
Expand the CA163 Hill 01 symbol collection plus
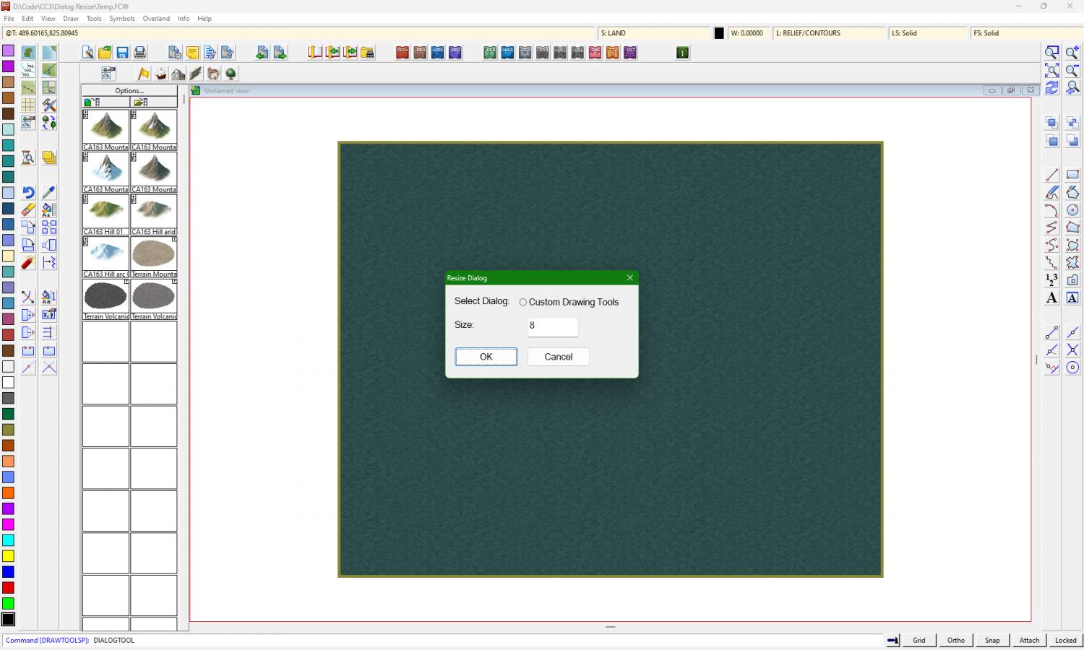pyautogui.click(x=86, y=199)
